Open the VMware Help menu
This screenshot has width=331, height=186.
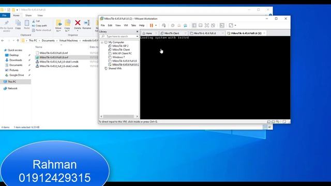142,25
